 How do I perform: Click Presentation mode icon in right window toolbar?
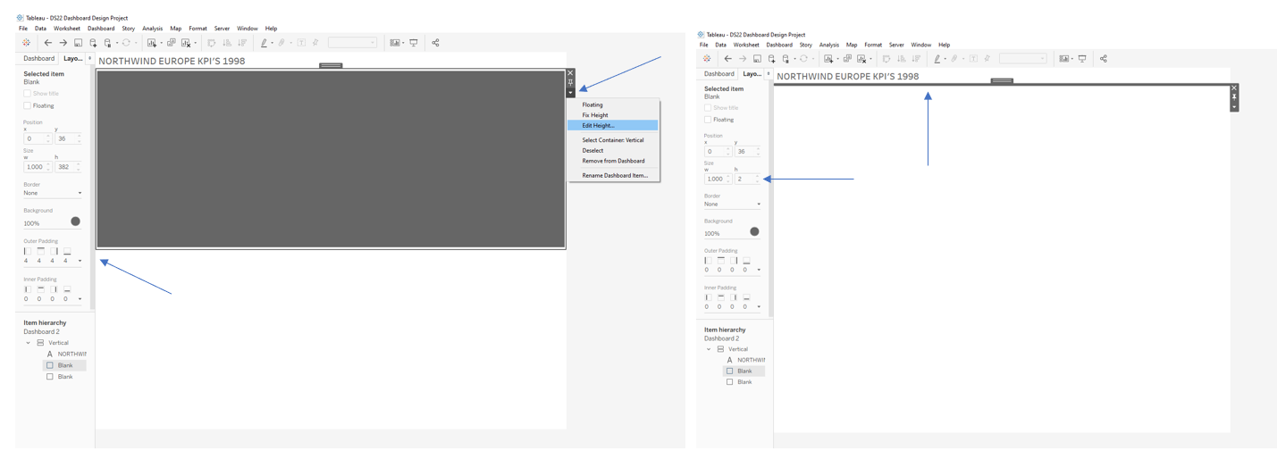[1082, 59]
